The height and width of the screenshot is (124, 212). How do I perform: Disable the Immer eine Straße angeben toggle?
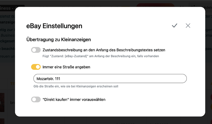coord(36,67)
